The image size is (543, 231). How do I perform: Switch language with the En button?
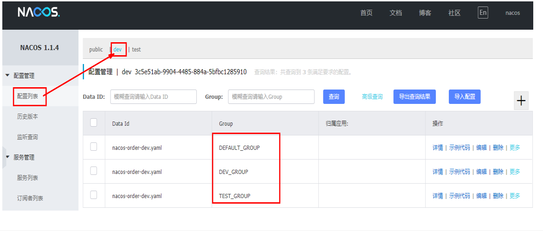coord(483,13)
